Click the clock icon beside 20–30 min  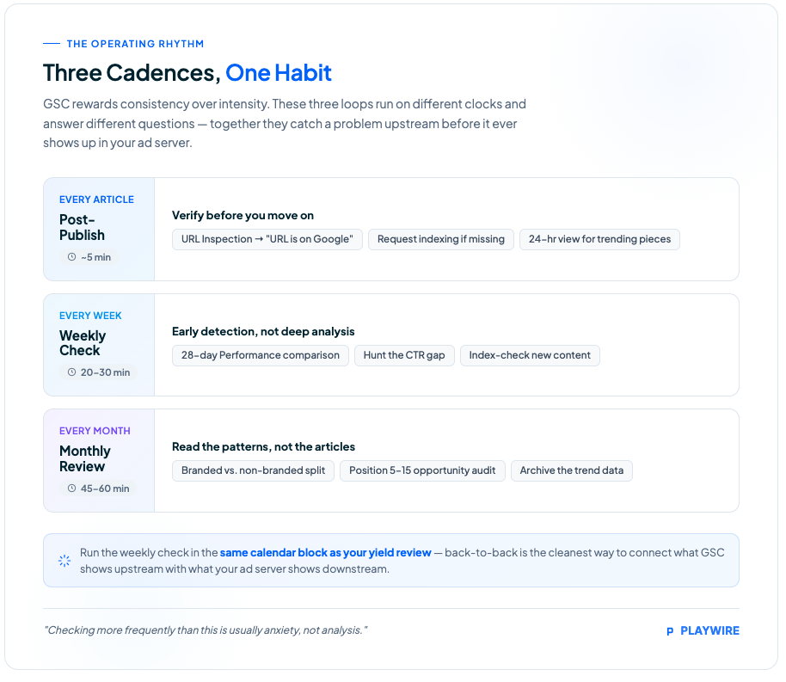coord(71,372)
